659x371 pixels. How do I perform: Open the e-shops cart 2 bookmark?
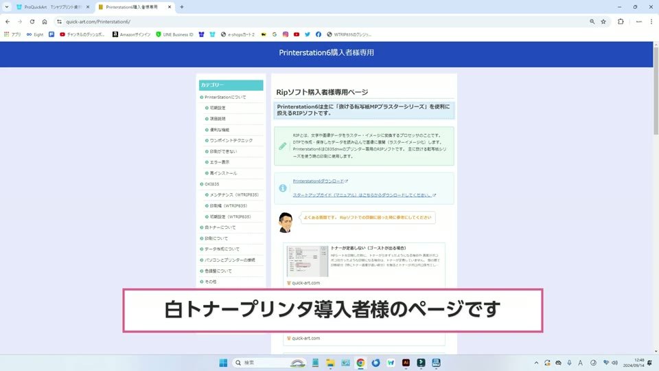(238, 34)
